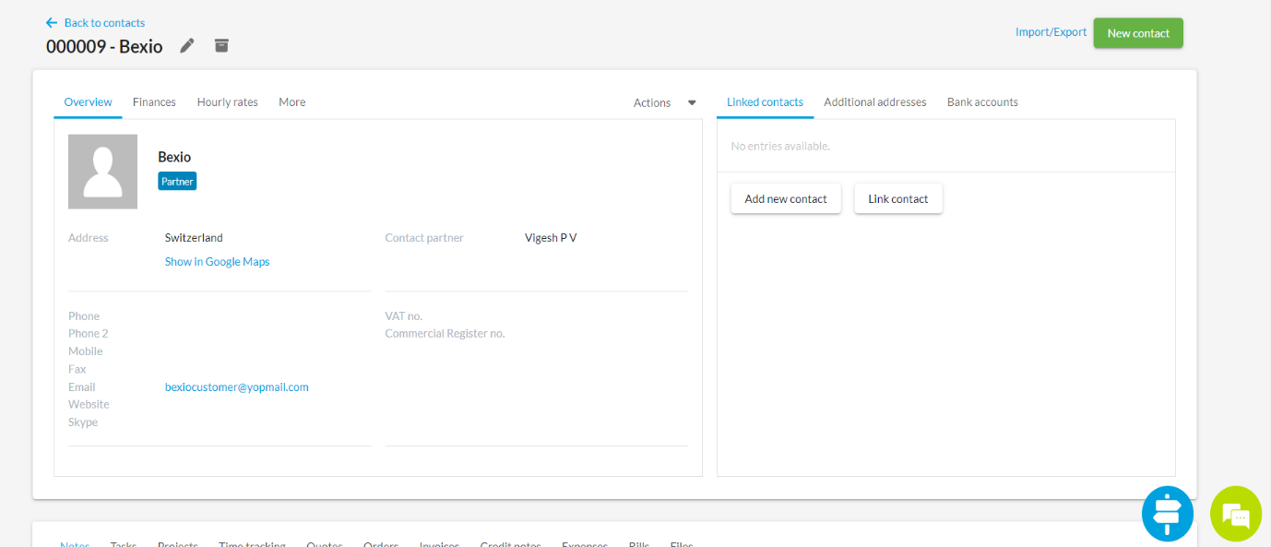The height and width of the screenshot is (547, 1271).
Task: Click the "Mobile" field label
Action: 86,351
